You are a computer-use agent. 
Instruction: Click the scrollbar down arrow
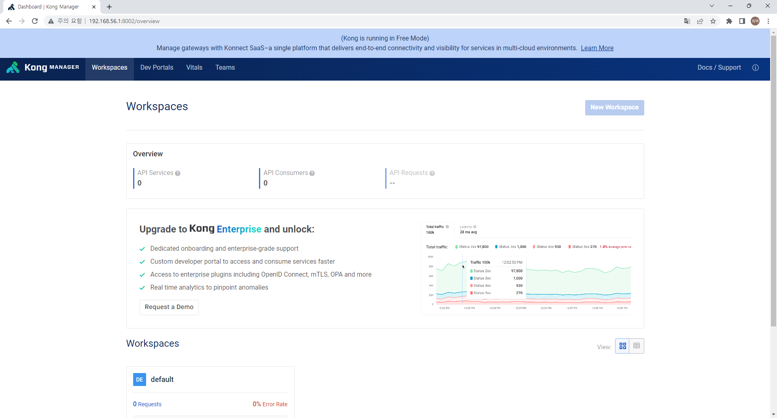[773, 415]
